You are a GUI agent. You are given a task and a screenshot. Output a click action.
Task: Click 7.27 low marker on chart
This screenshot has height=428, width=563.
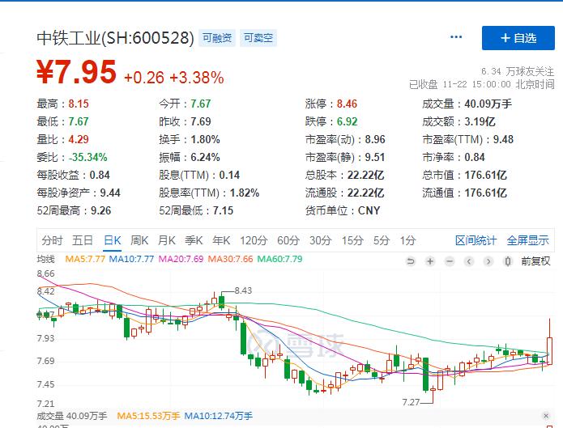[x=411, y=402]
